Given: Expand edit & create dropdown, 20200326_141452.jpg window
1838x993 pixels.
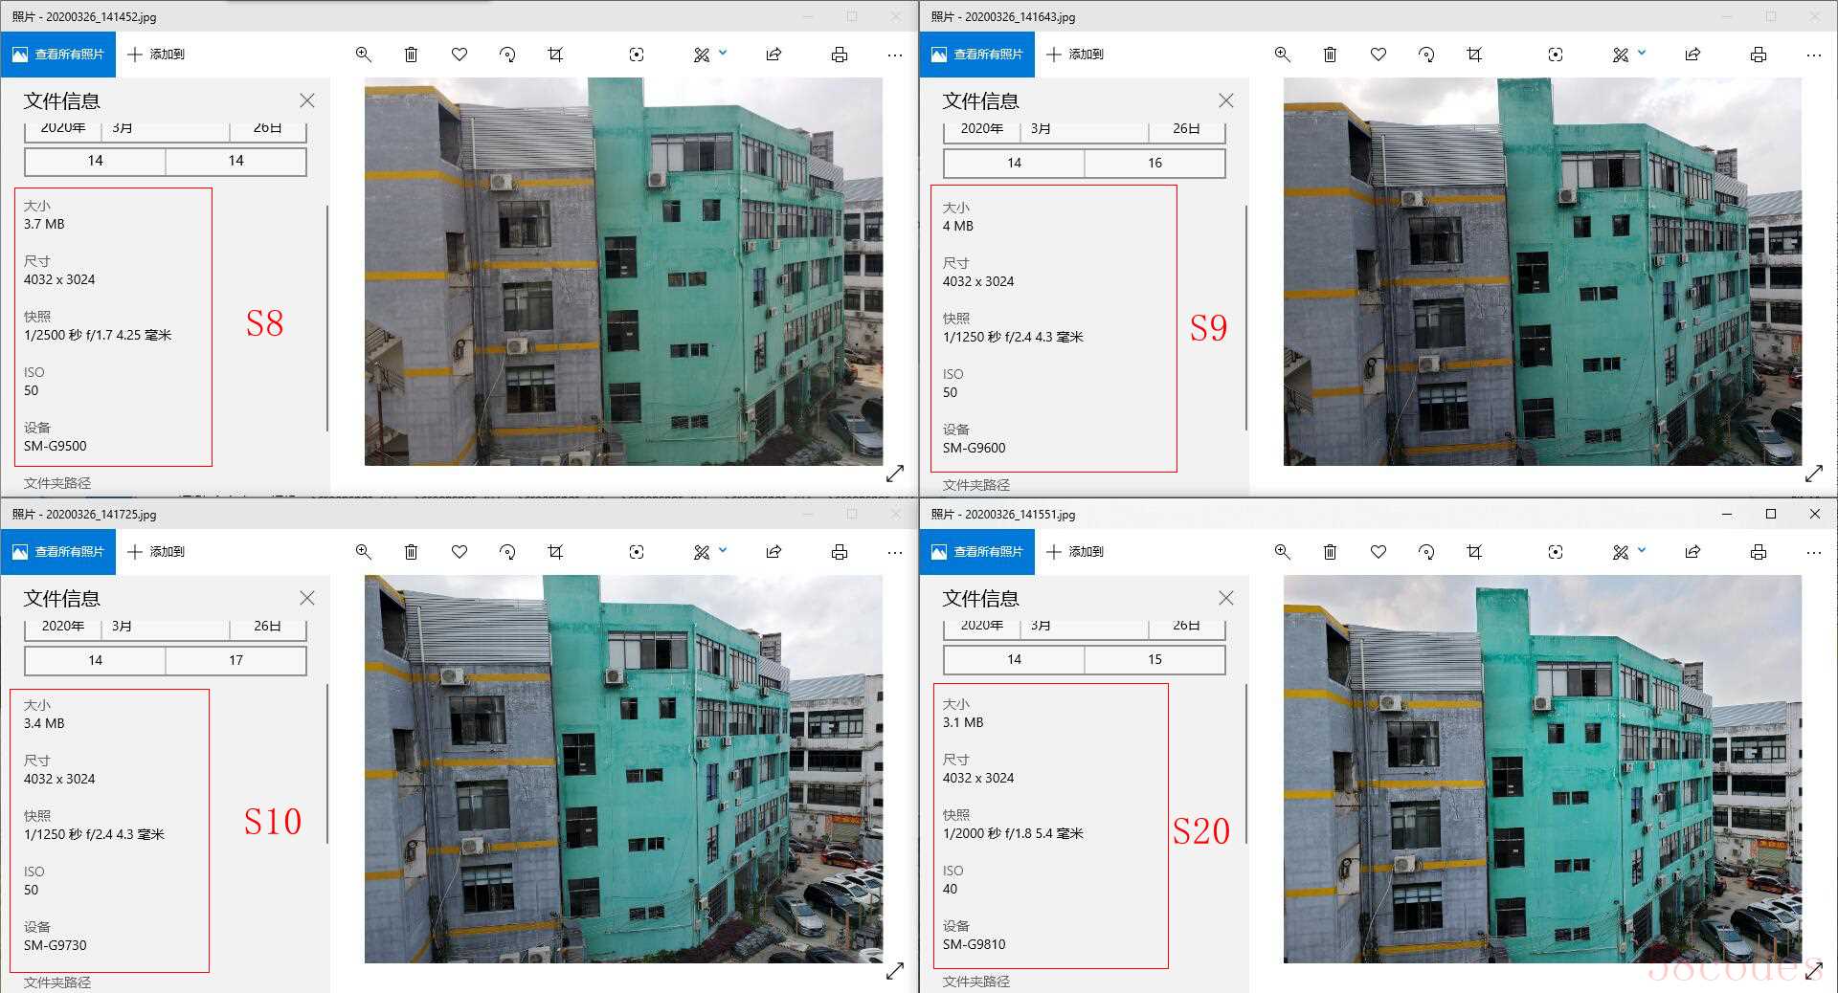Looking at the screenshot, I should tap(723, 53).
